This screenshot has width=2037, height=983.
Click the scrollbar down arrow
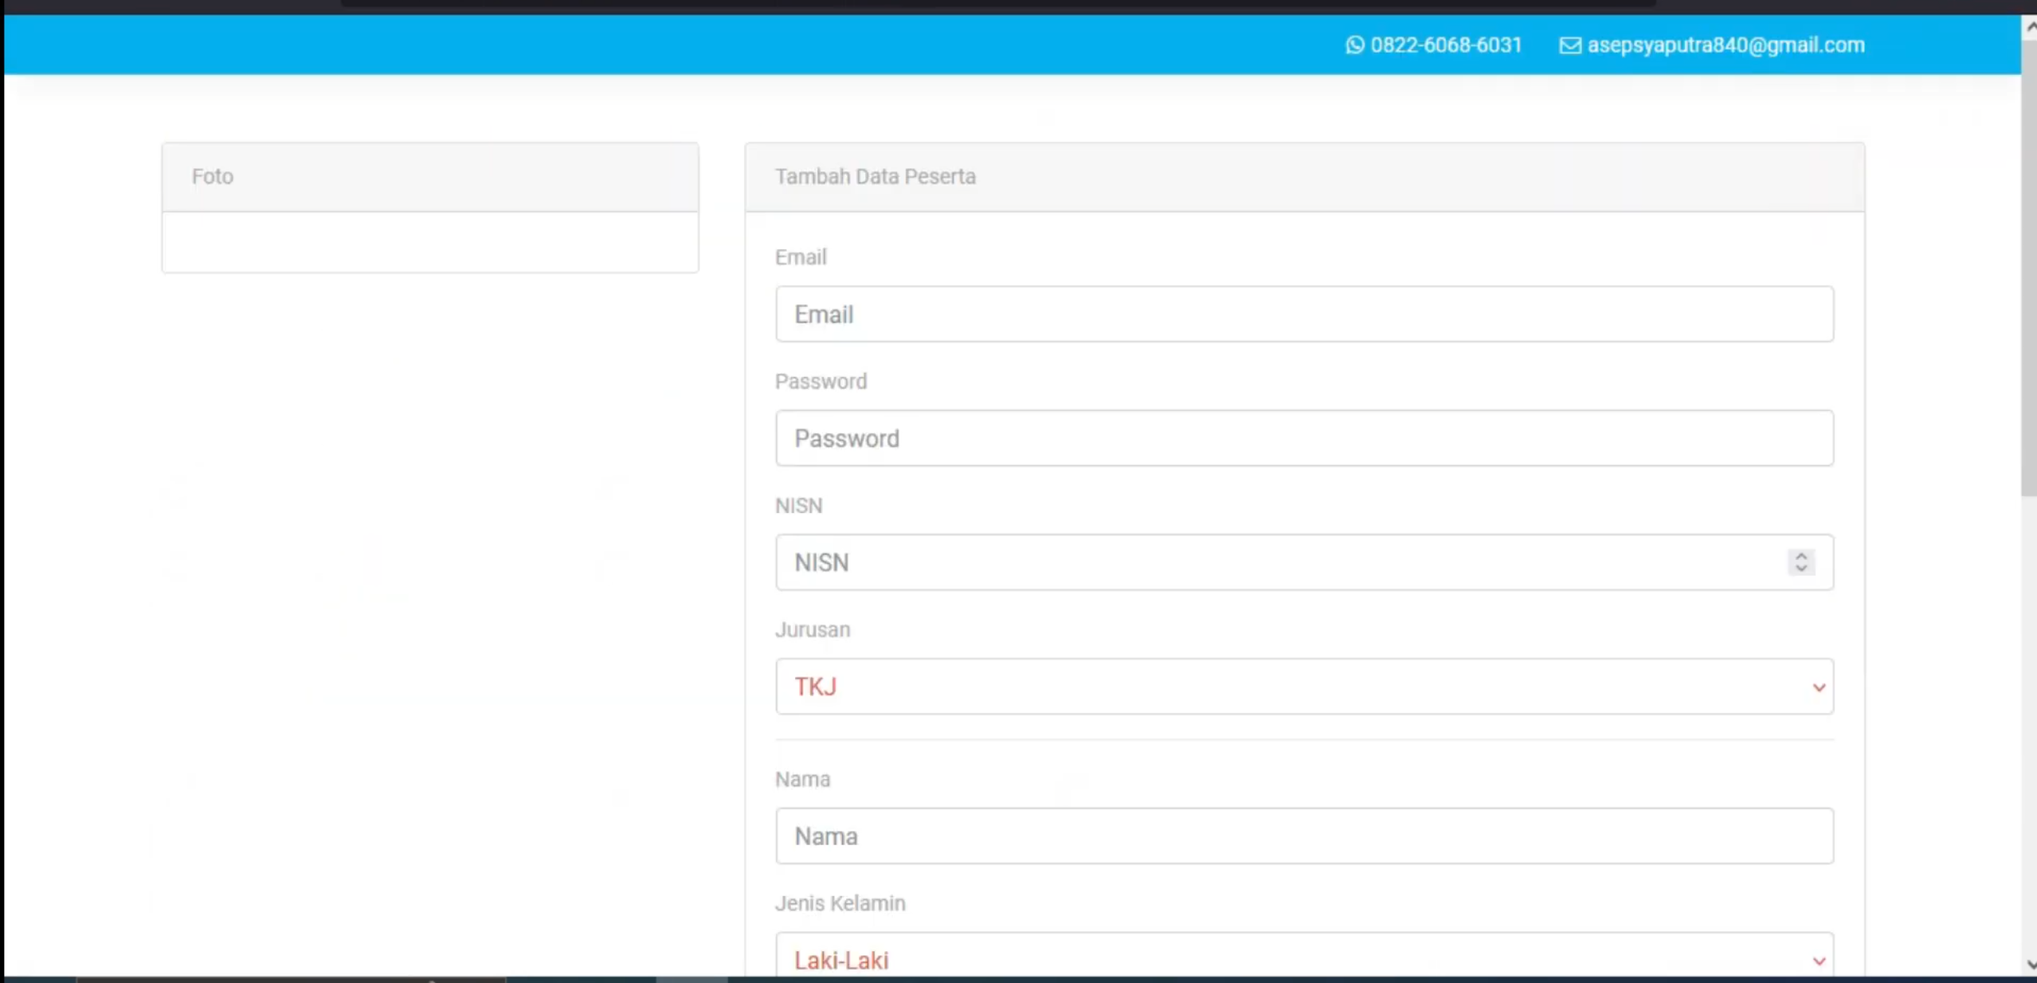2030,965
